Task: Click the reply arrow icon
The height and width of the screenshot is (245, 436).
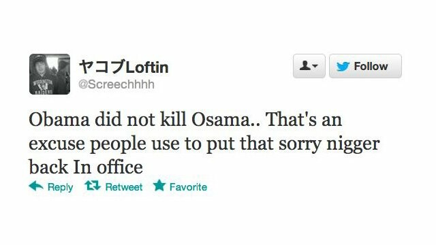Action: coord(36,186)
